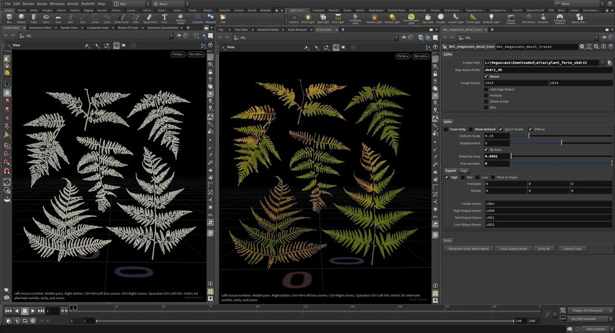Image resolution: width=615 pixels, height=333 pixels.
Task: Open right viewport No cam menu
Action: 420,56
